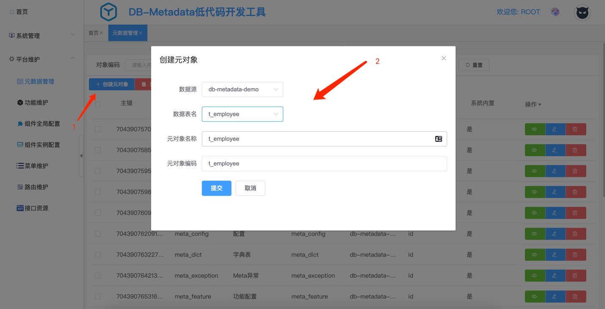The height and width of the screenshot is (309, 605).
Task: Switch to the 首页 tab
Action: pyautogui.click(x=94, y=33)
